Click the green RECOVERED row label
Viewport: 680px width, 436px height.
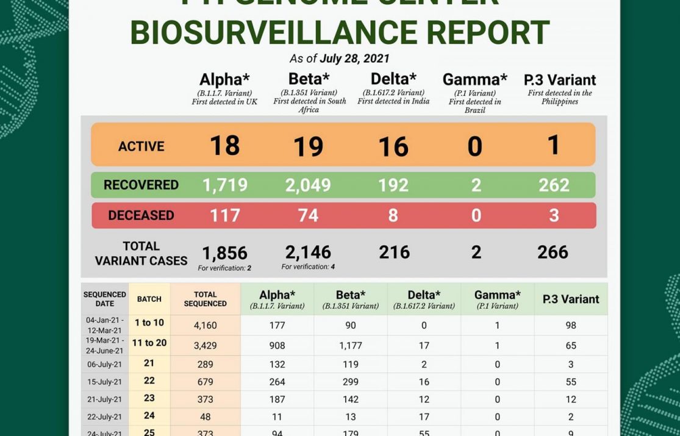141,185
